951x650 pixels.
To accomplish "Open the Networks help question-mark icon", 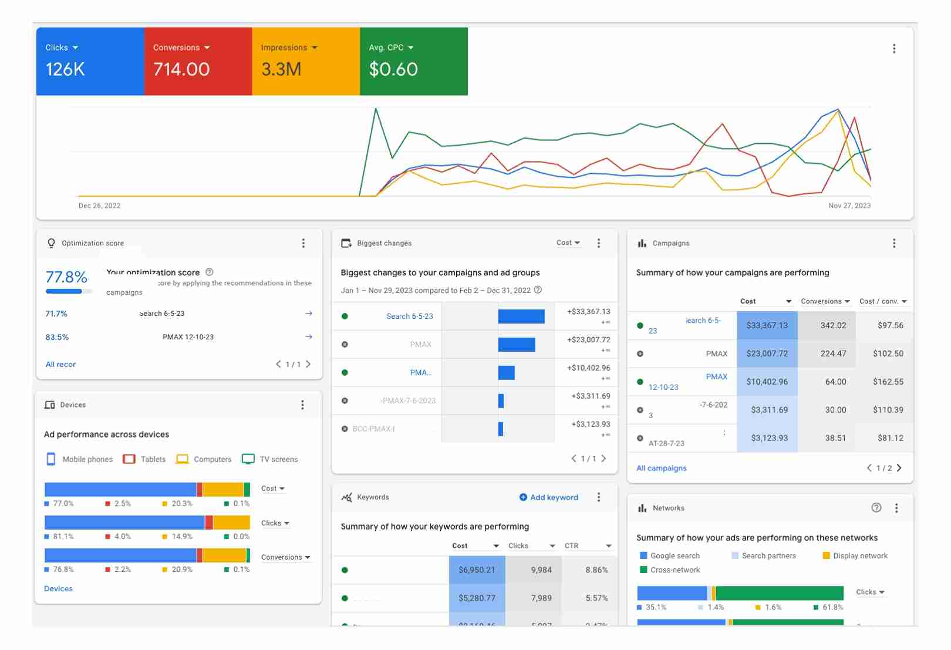I will 877,508.
